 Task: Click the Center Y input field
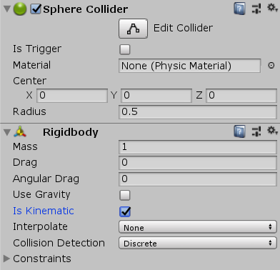pos(156,96)
